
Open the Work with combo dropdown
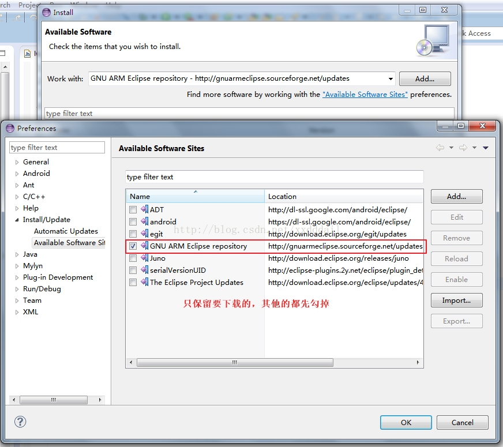tap(391, 79)
